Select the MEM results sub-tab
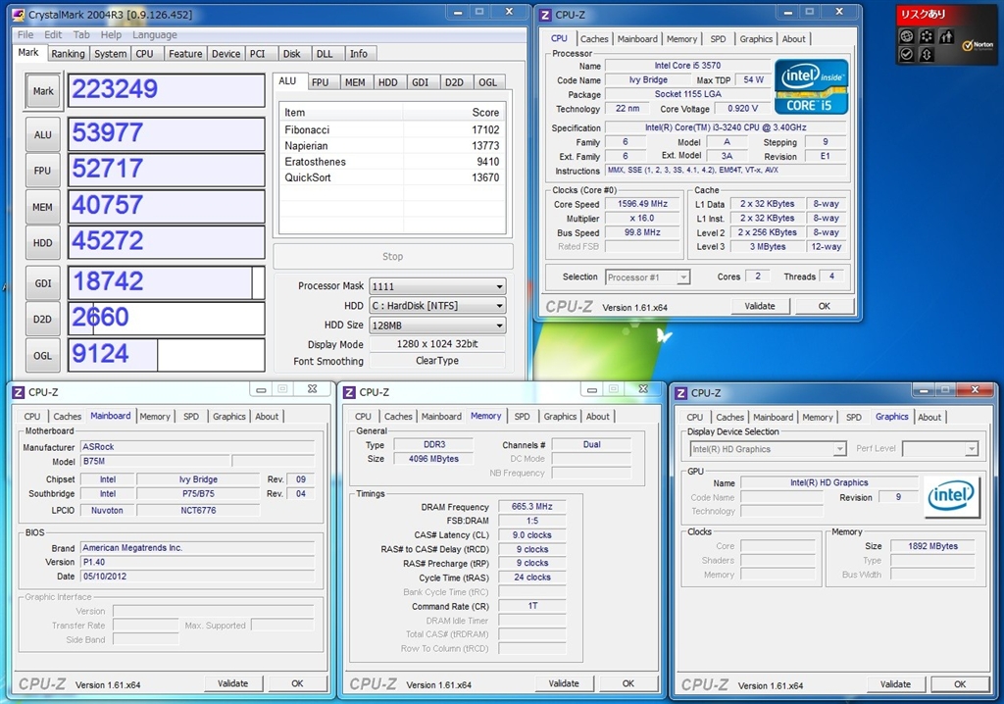Screen dimensions: 1004x704 point(355,82)
